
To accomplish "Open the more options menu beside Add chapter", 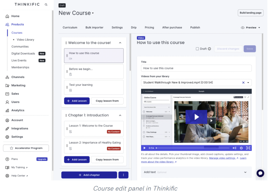I will [123, 175].
